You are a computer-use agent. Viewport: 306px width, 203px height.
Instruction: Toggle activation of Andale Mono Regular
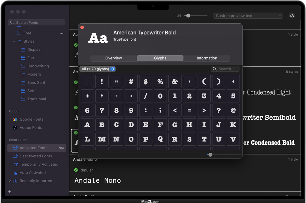[76, 170]
